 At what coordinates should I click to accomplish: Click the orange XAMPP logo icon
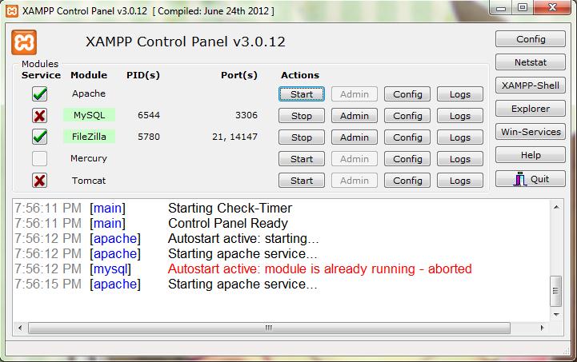(x=24, y=42)
